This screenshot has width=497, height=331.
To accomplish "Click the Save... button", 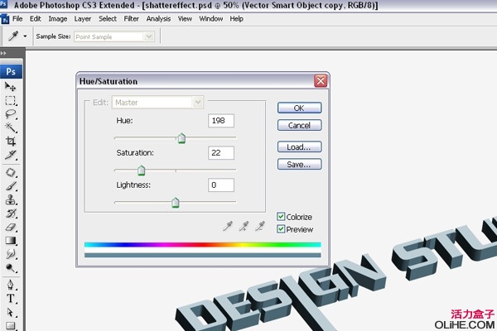I will click(300, 165).
